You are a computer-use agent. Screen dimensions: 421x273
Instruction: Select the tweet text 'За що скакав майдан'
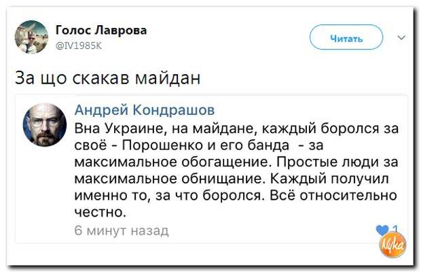pos(108,78)
